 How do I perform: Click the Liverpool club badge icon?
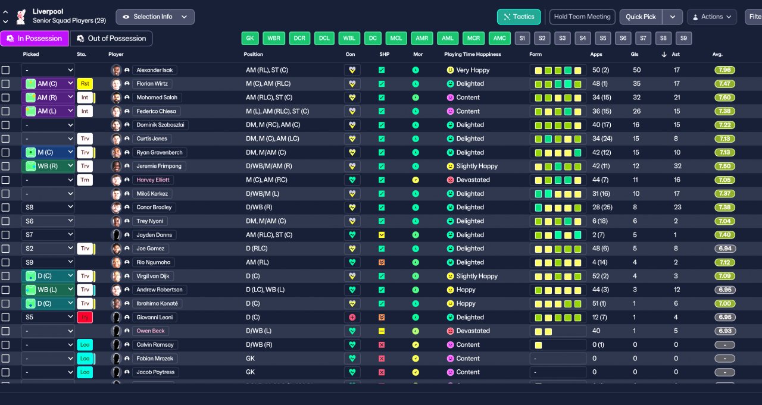[x=21, y=16]
